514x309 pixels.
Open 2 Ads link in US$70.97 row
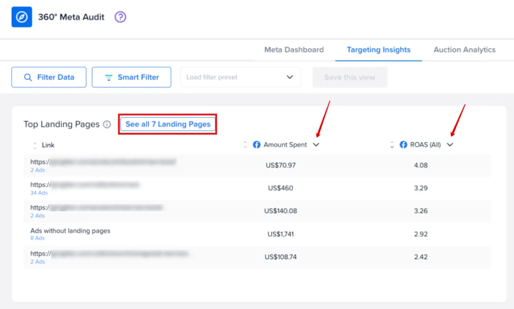coord(38,170)
